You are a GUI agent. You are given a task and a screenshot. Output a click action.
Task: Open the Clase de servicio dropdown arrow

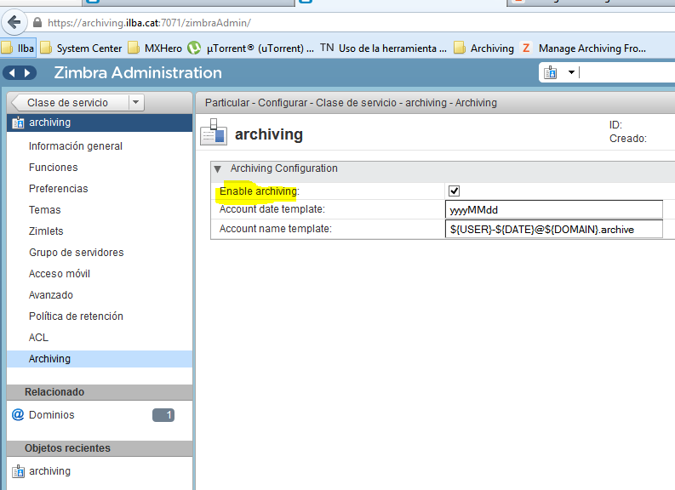(136, 102)
